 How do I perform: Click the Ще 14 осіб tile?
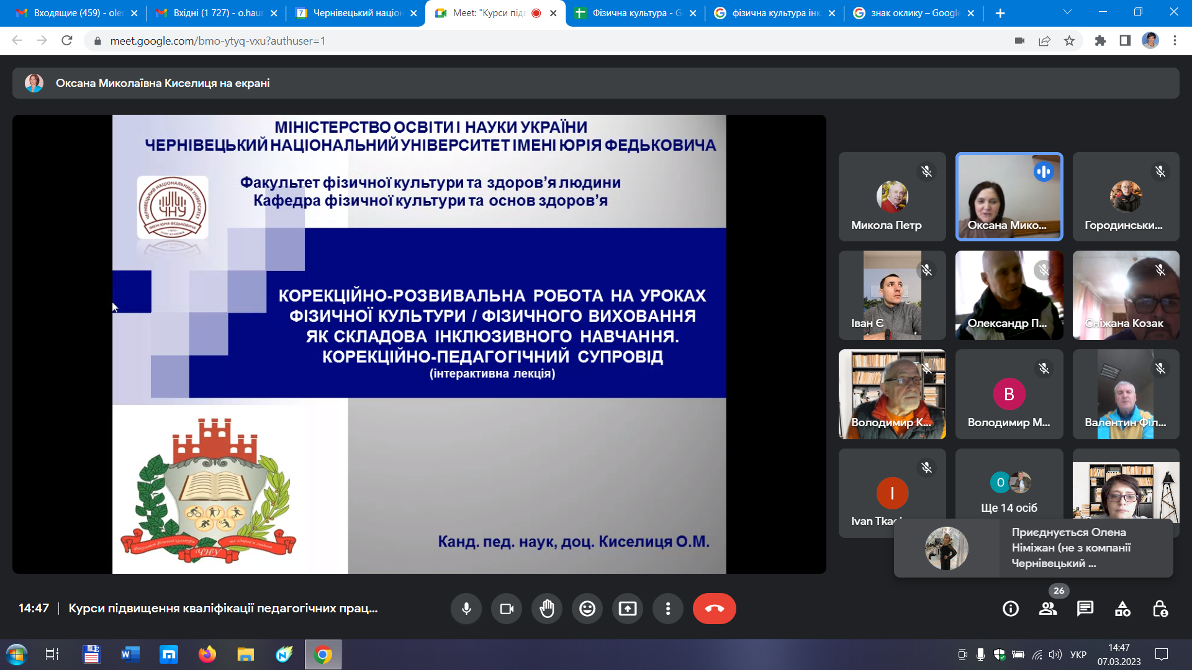point(1009,493)
